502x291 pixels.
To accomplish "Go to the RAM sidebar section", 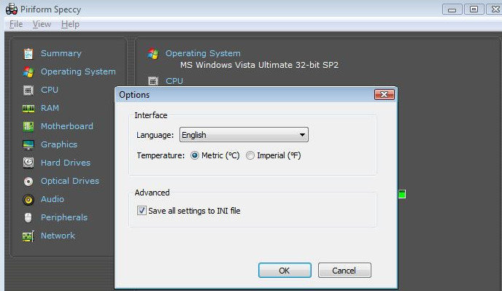I will [x=50, y=108].
